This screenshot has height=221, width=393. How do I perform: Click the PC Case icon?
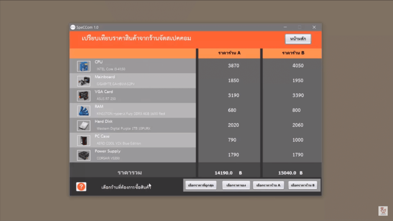pyautogui.click(x=84, y=141)
